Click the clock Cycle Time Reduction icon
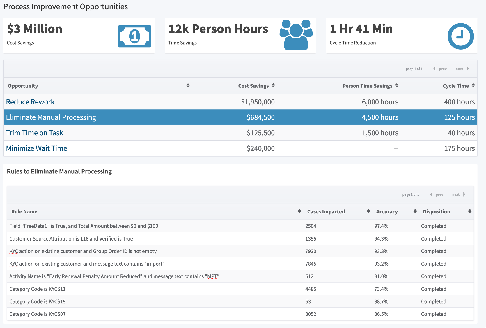The height and width of the screenshot is (328, 486). pyautogui.click(x=461, y=36)
